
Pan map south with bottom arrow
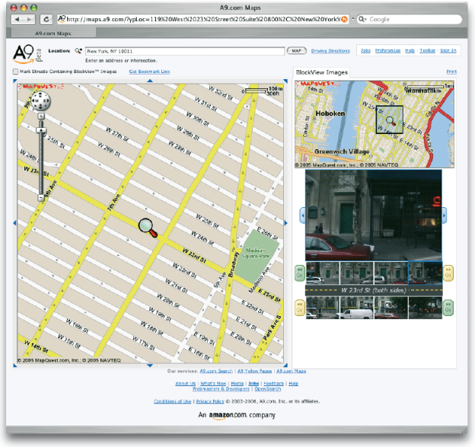[x=150, y=366]
